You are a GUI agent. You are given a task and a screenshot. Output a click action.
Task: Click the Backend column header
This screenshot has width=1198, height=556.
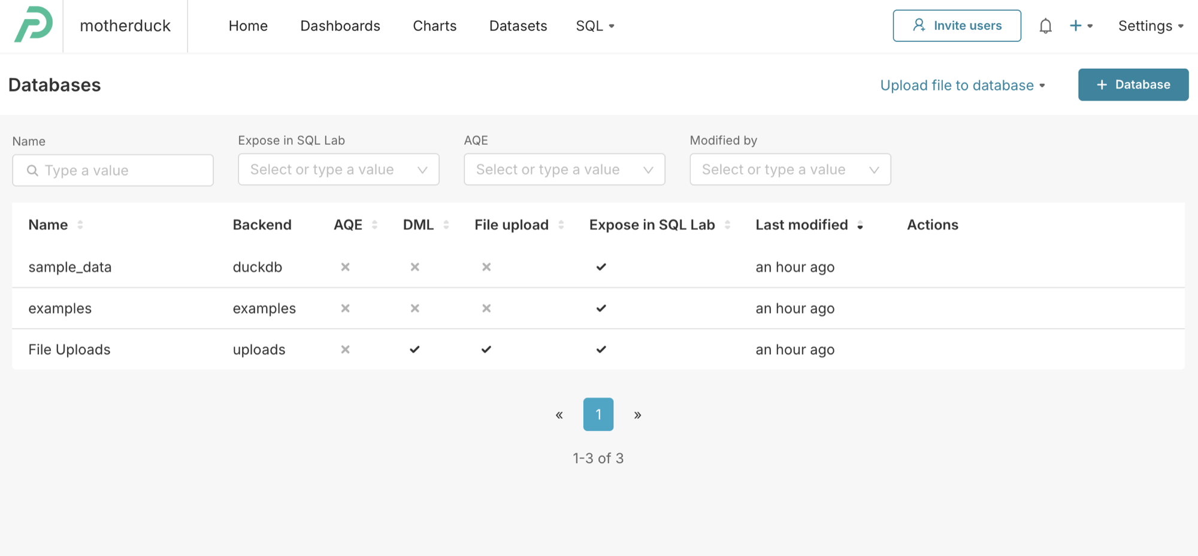click(x=262, y=225)
